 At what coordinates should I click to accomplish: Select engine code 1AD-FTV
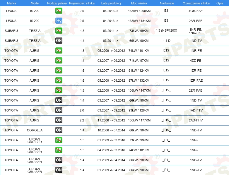pos(196,110)
